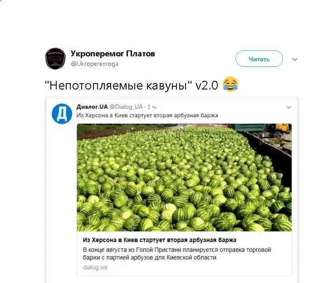
Task: Open the watermelon barge photo
Action: point(184,178)
